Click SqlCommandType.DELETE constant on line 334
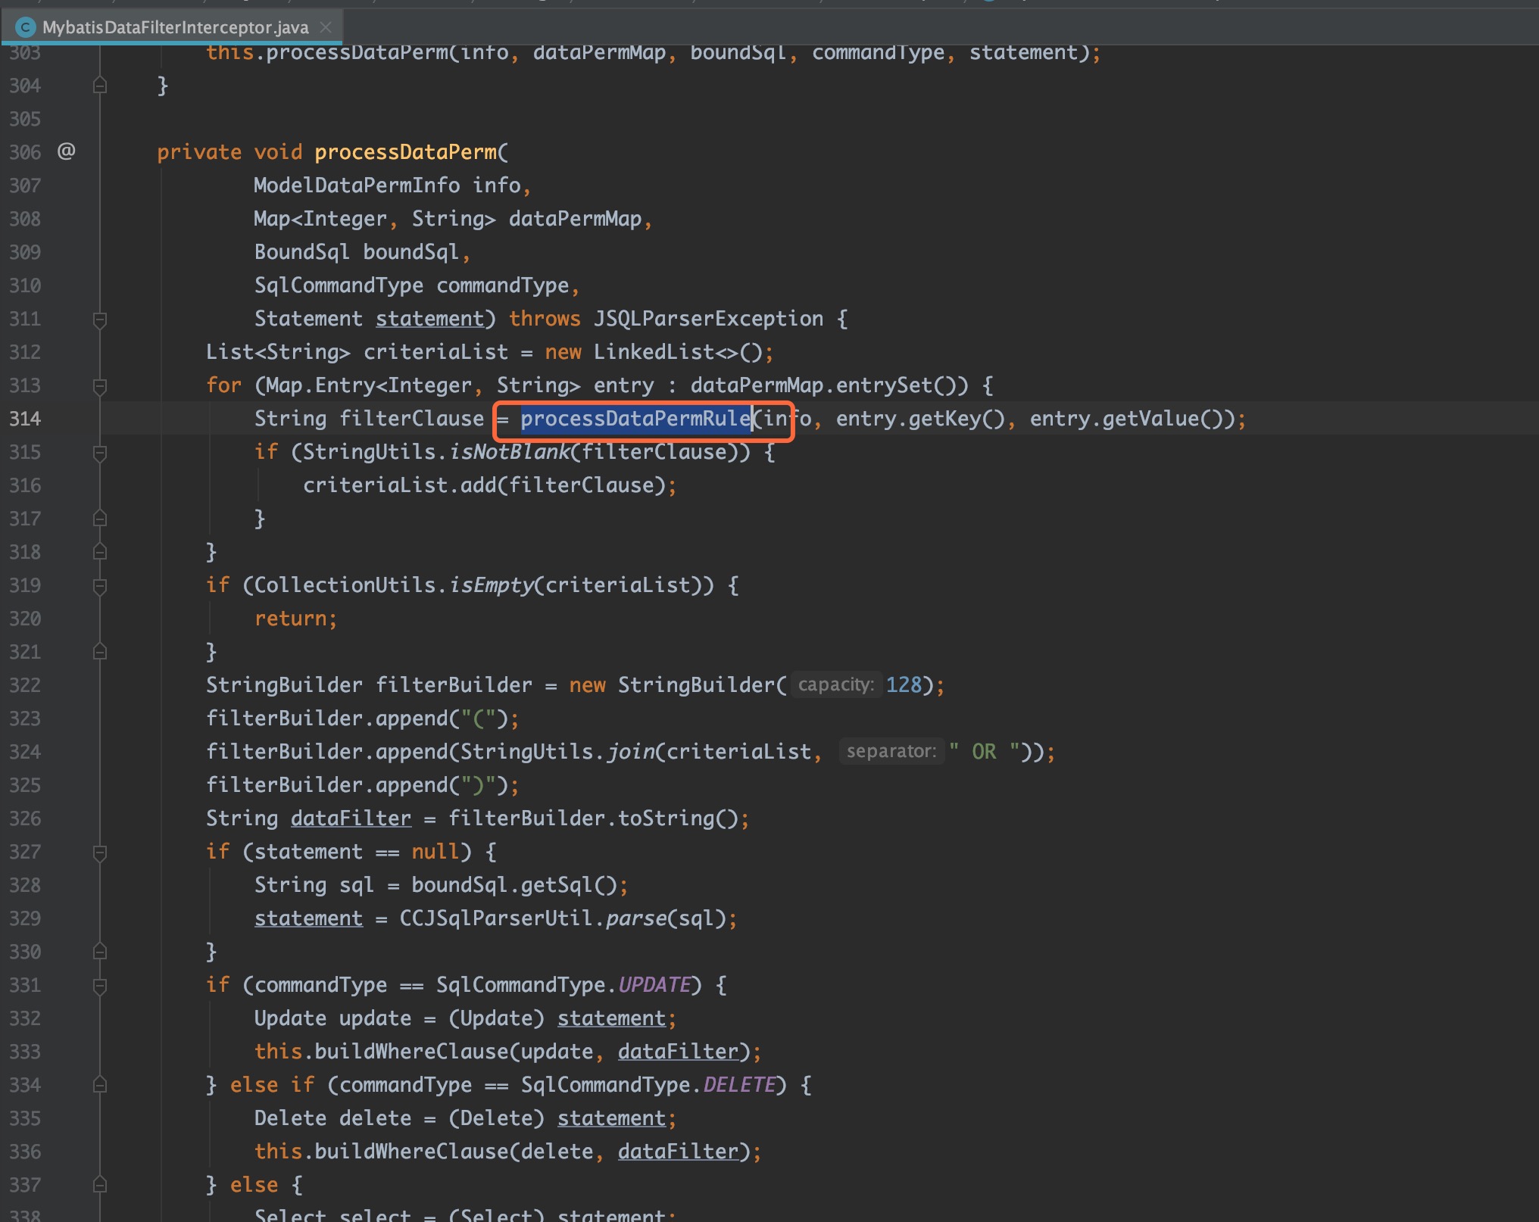The width and height of the screenshot is (1539, 1222). 648,1085
